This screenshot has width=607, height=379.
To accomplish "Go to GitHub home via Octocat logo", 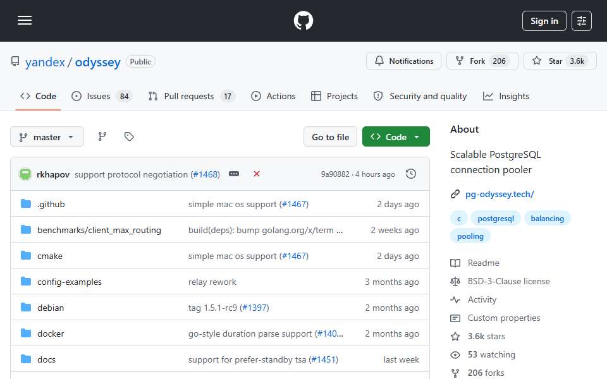I will pyautogui.click(x=303, y=20).
